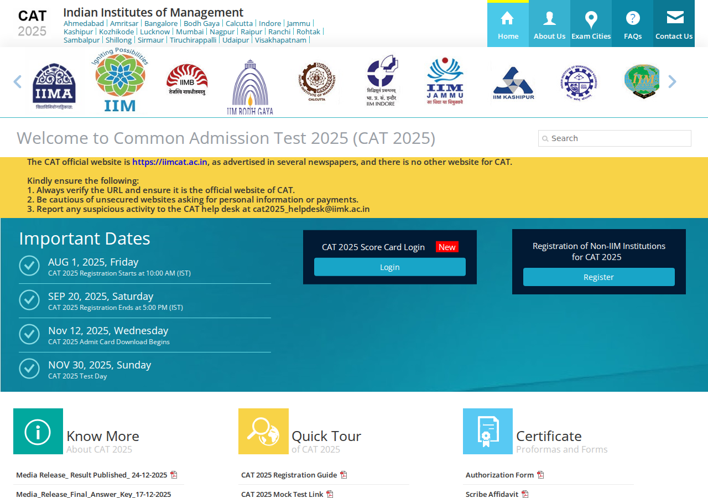Open the Ranchi campus link

(279, 32)
